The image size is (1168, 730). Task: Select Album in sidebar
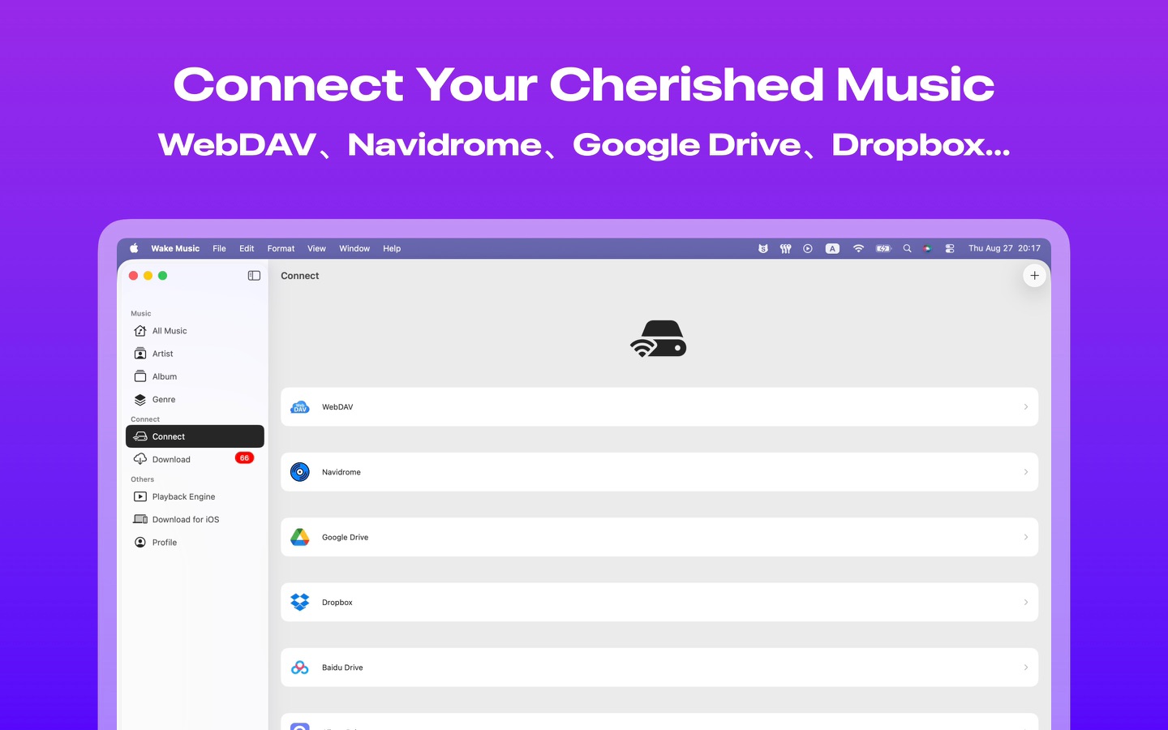[195, 376]
